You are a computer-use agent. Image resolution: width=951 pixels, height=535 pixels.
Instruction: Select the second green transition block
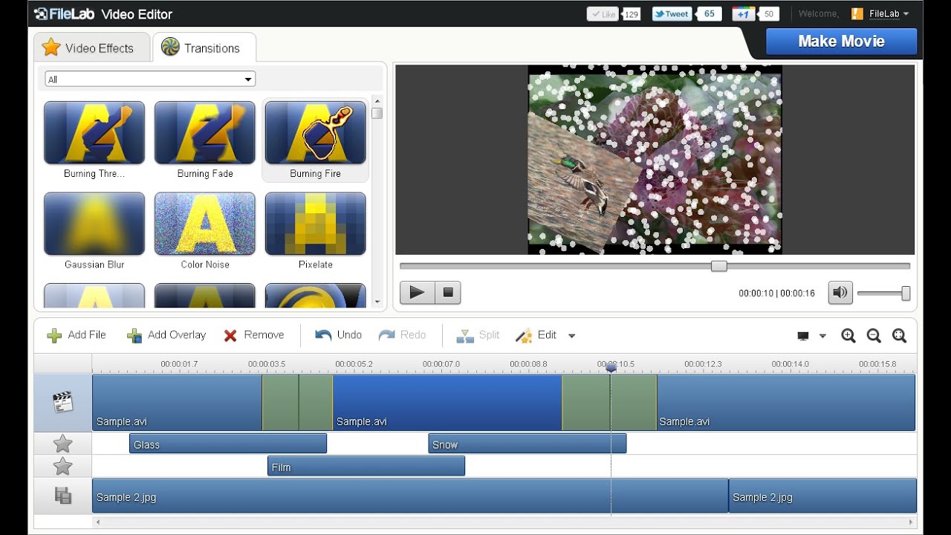tap(609, 402)
